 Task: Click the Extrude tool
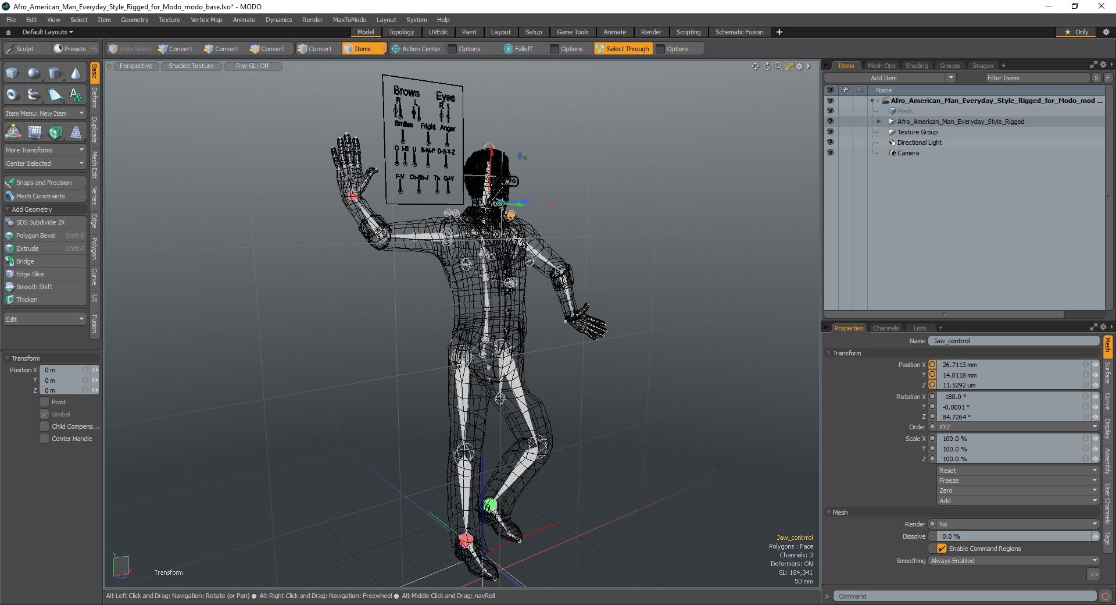pyautogui.click(x=45, y=248)
